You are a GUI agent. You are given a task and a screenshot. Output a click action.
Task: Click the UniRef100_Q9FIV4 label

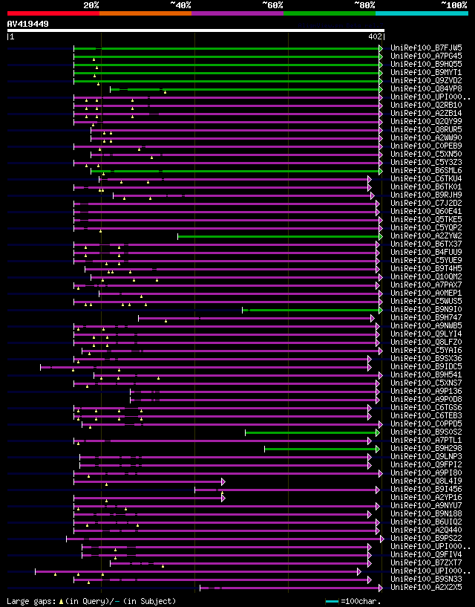(426, 555)
